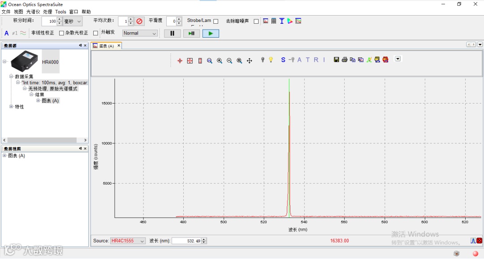Click the red grid scale icon

190,60
